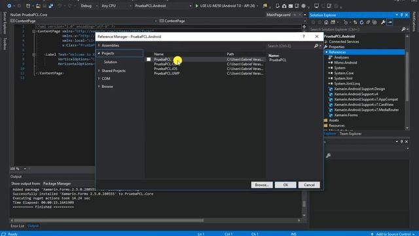Expand the Browse category
This screenshot has width=419, height=236.
(x=99, y=87)
